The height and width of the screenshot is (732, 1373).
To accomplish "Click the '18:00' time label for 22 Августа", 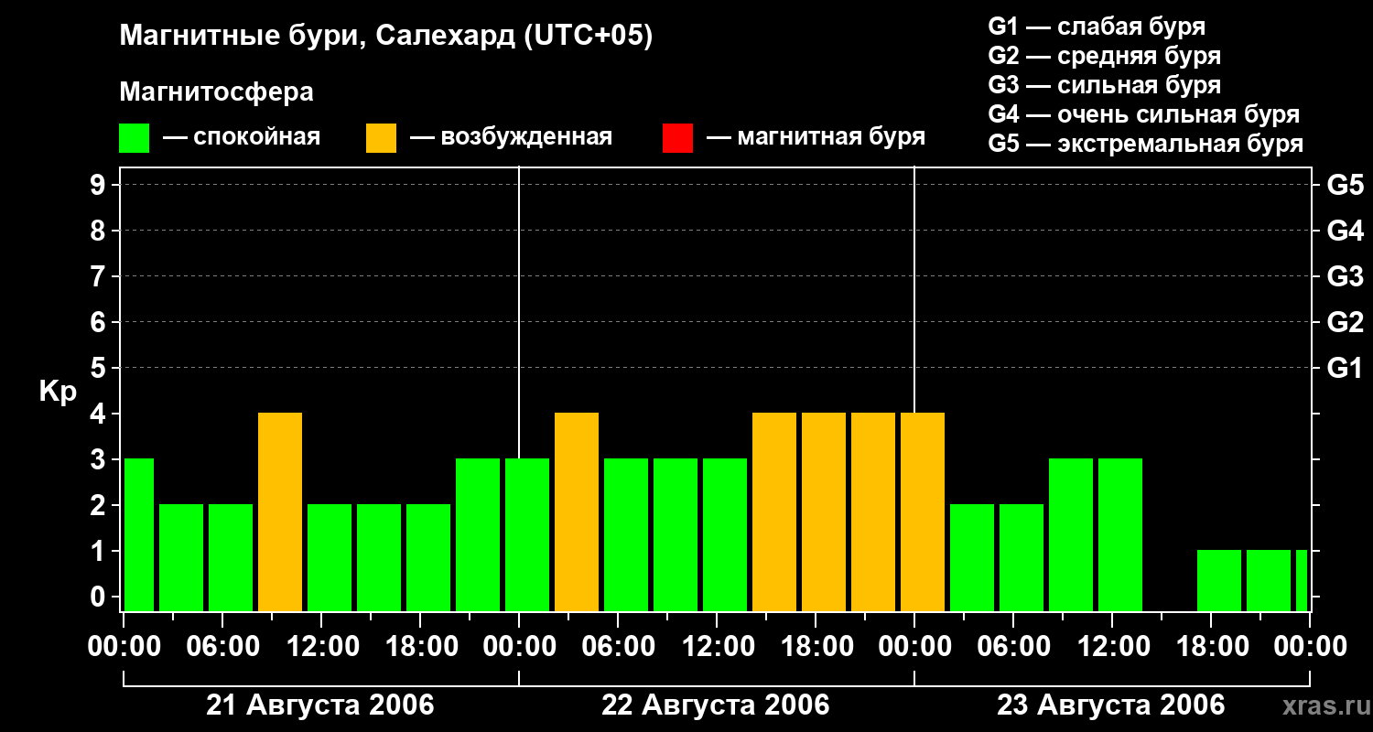I will 816,647.
